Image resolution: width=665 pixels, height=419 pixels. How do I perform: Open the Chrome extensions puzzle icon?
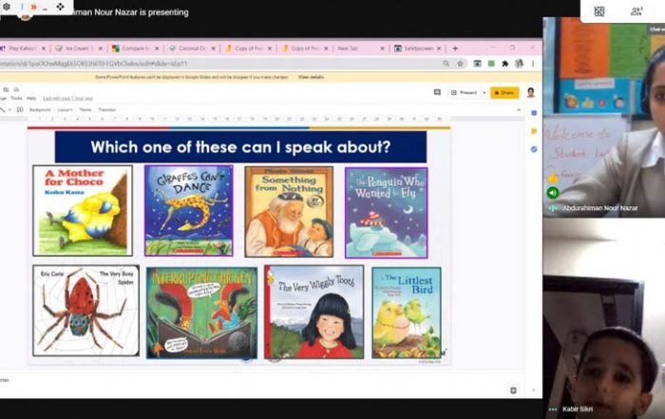504,64
